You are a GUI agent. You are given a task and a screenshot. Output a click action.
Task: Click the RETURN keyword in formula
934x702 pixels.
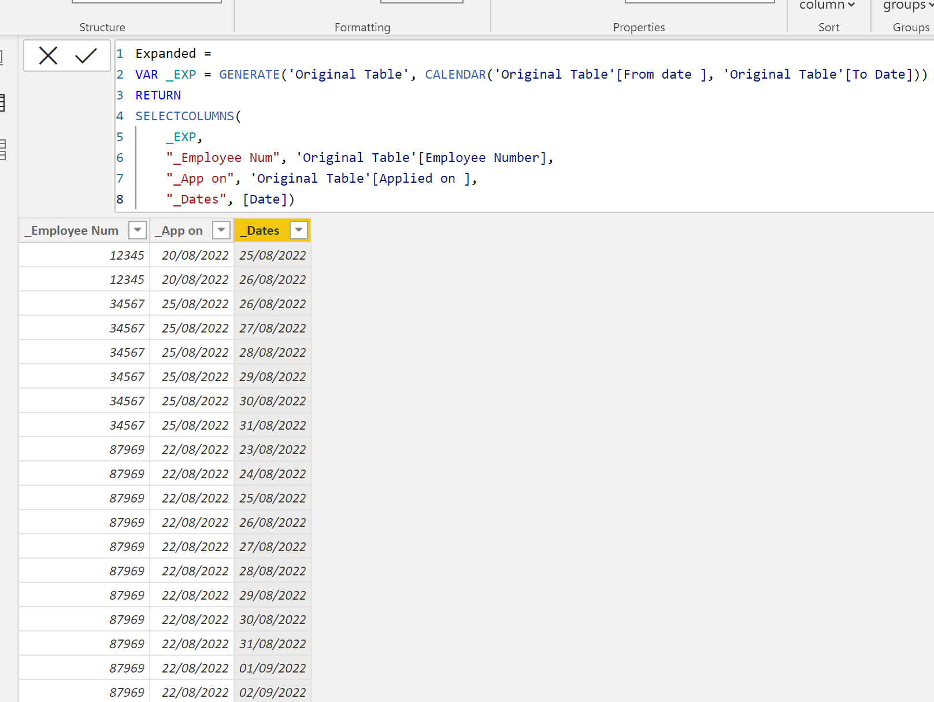coord(158,95)
